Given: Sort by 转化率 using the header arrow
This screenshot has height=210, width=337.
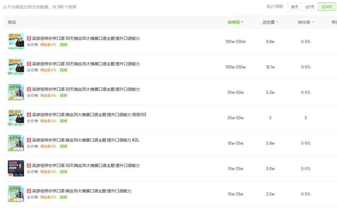Looking at the screenshot, I should 312,22.
